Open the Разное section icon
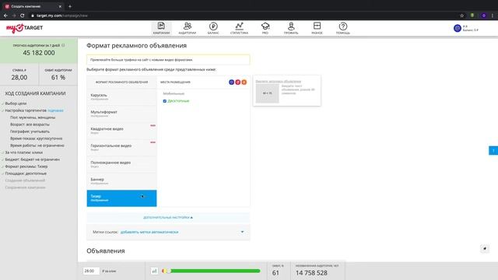The image size is (498, 280). [317, 26]
